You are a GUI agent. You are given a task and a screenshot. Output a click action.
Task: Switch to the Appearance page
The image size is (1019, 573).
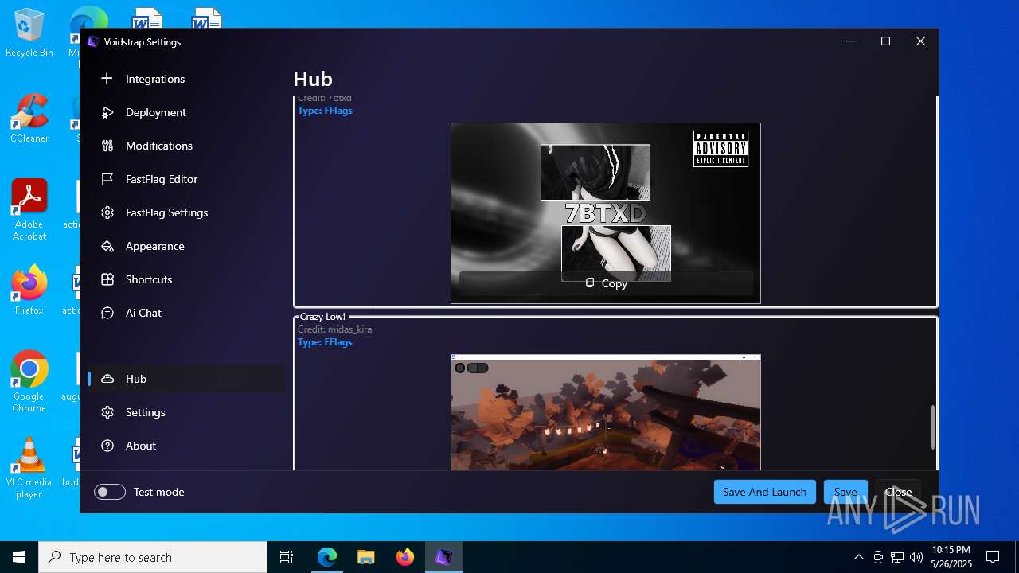tap(186, 246)
